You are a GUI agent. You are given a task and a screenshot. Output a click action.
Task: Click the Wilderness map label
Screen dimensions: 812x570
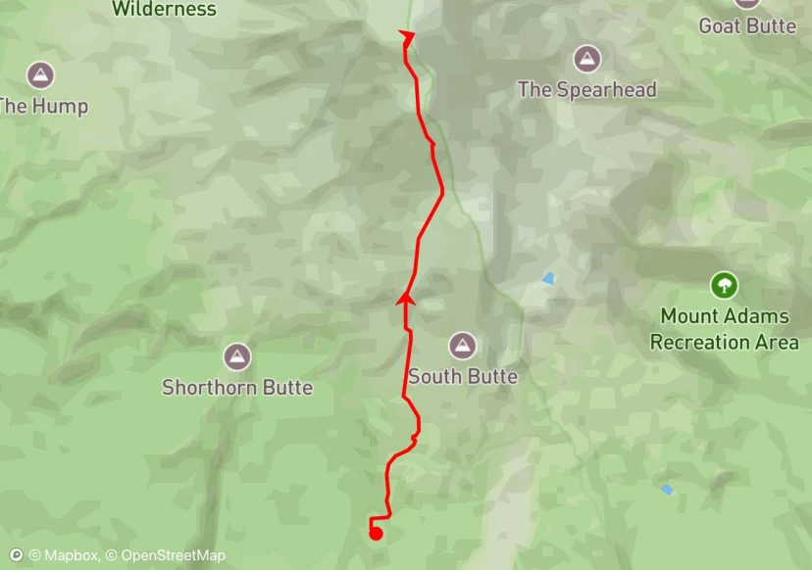(164, 8)
